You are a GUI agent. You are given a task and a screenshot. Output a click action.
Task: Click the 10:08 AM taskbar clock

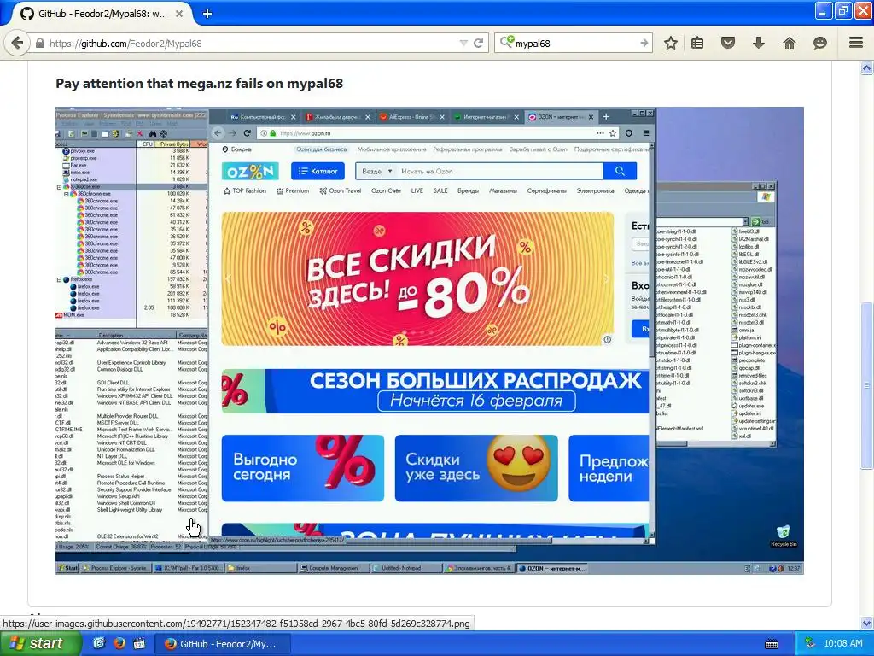842,644
